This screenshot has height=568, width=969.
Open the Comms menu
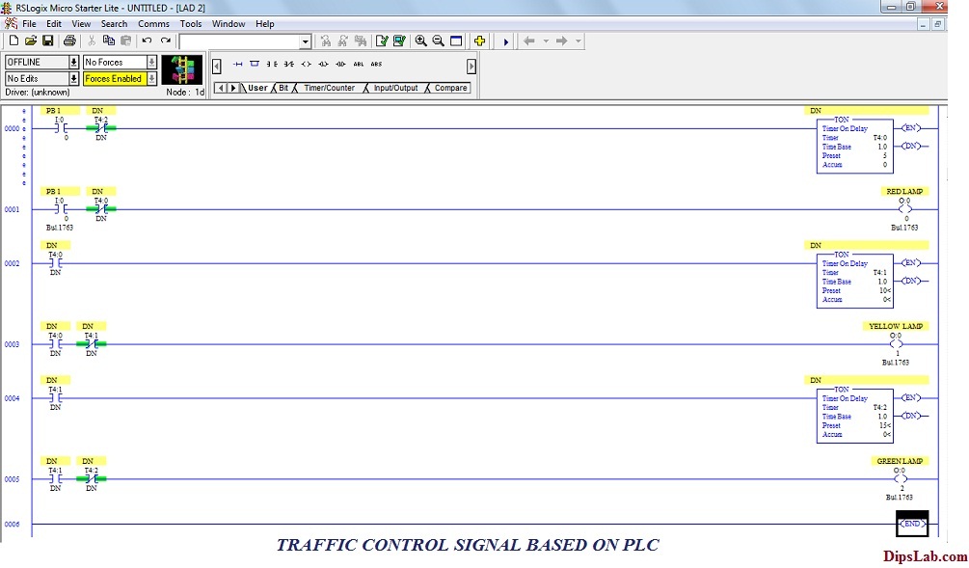[x=153, y=24]
